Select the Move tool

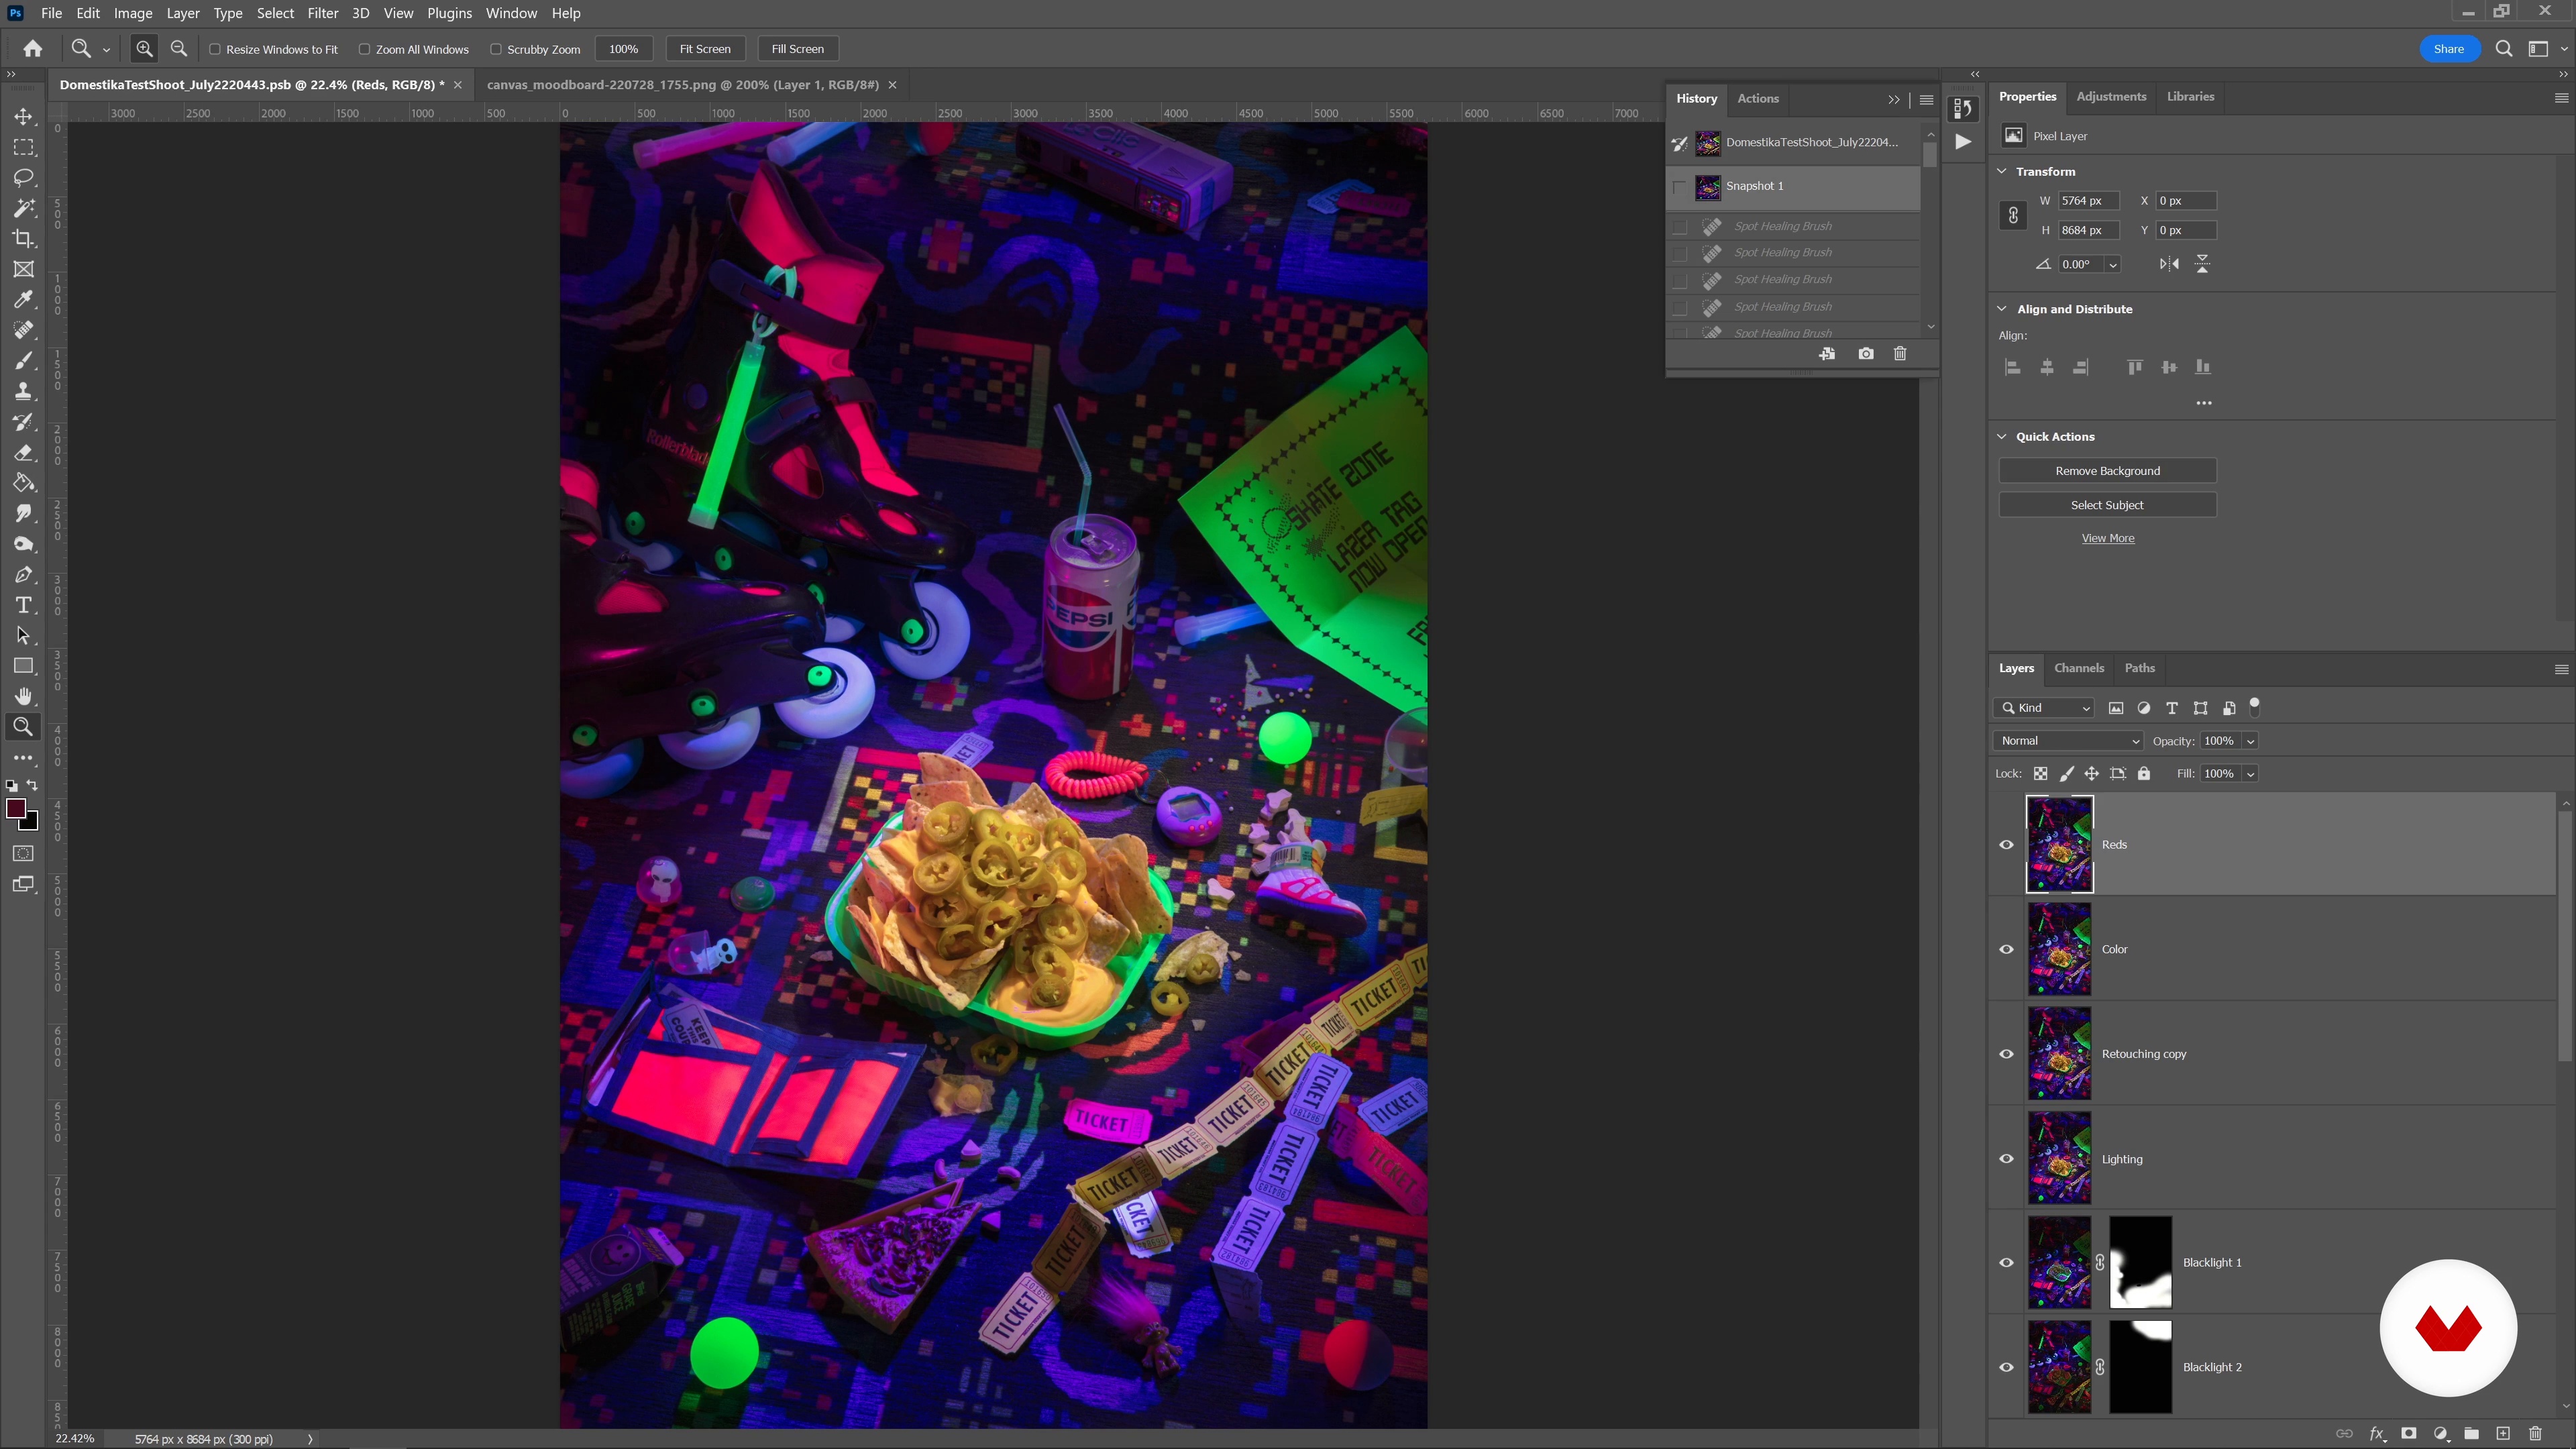coord(23,117)
